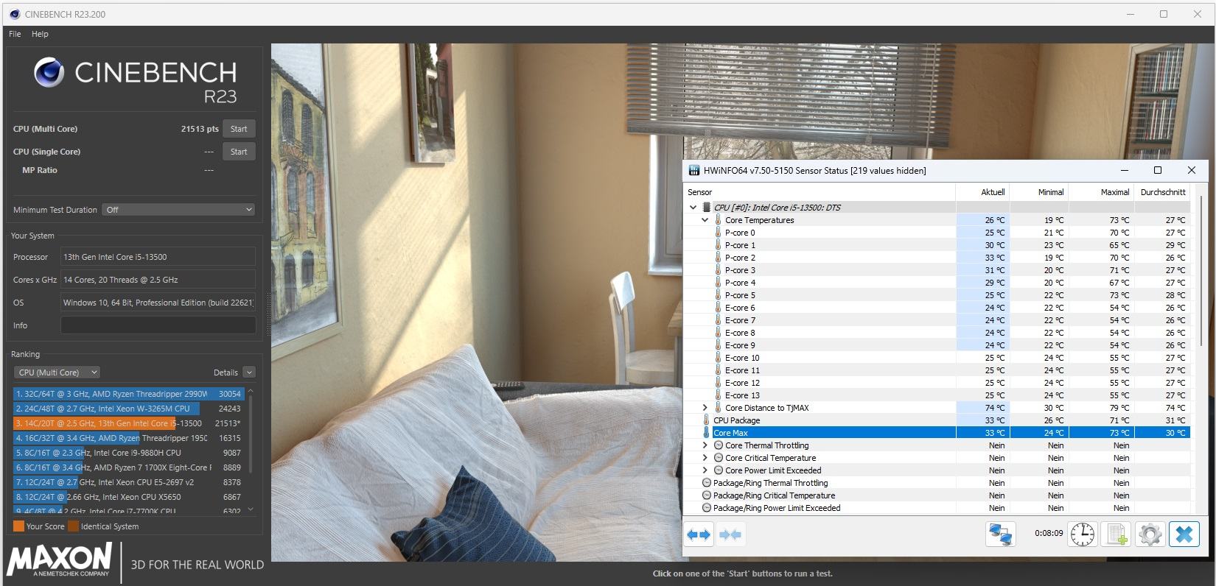Expand Core Thermal Throttling group
1216x586 pixels.
click(x=705, y=445)
